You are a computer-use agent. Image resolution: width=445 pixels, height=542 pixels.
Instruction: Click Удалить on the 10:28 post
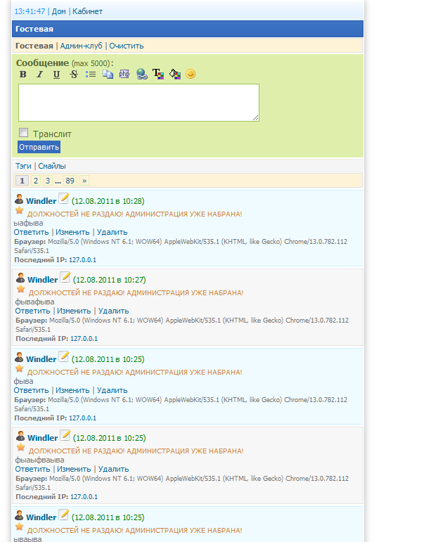pyautogui.click(x=112, y=232)
